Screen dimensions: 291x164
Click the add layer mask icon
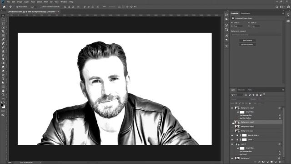click(x=263, y=162)
